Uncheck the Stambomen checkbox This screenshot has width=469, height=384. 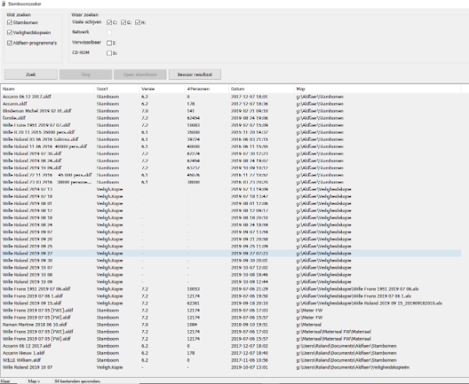click(9, 23)
